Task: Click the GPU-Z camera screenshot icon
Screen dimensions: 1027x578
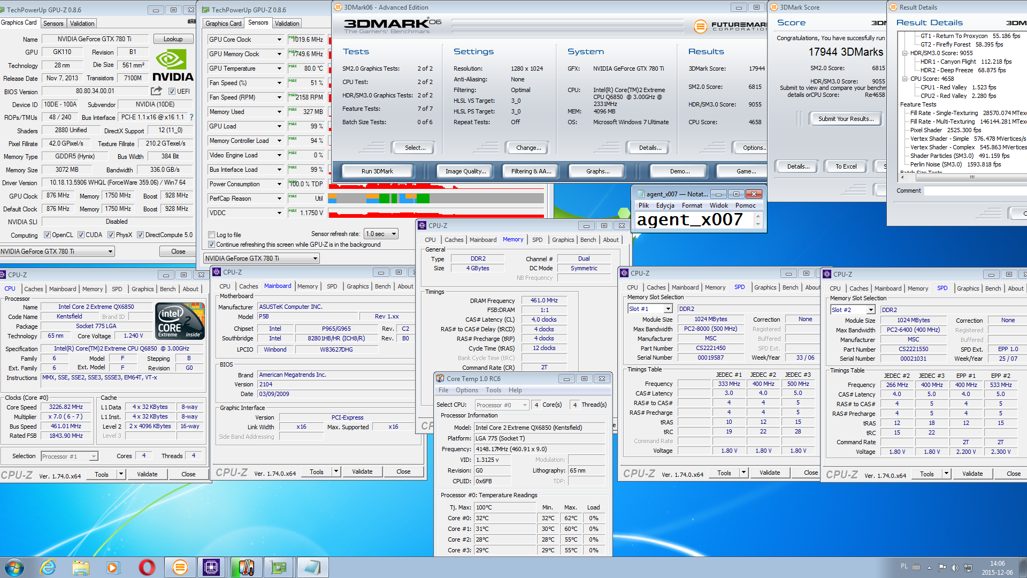Action: [191, 21]
